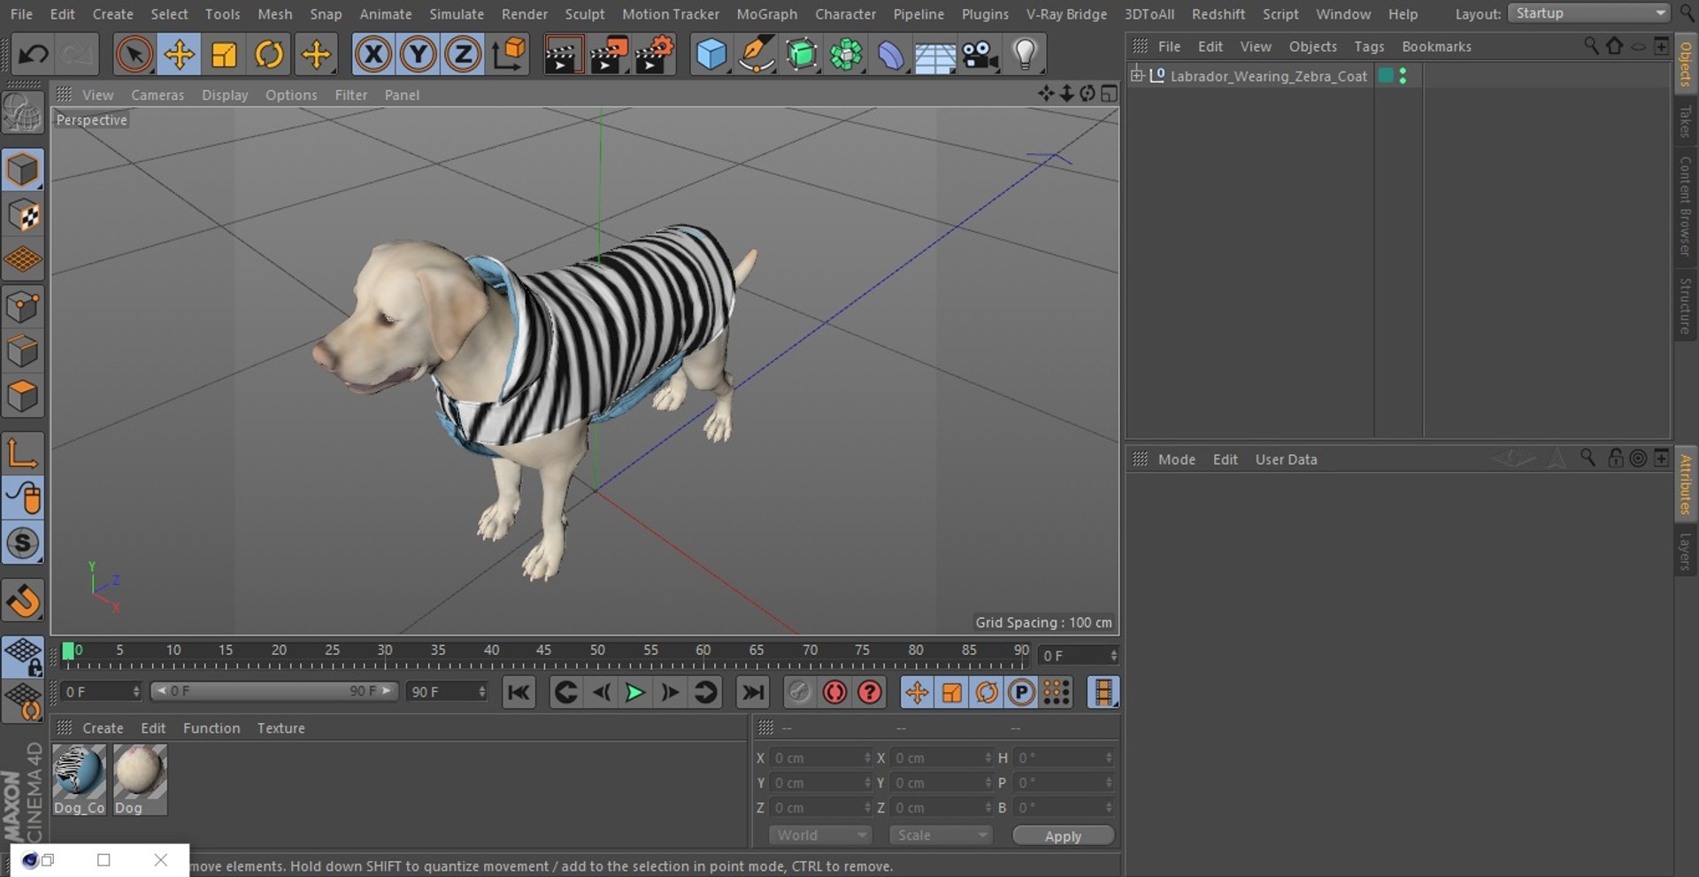The height and width of the screenshot is (877, 1699).
Task: Toggle Locked Workplane icon
Action: pos(23,658)
